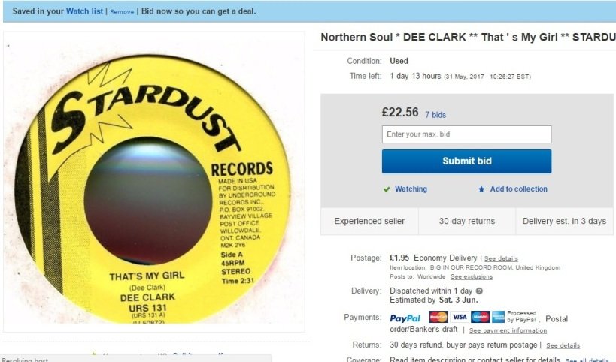Click the MasterCard payment icon
Screen dimensions: 616x362
click(x=438, y=317)
